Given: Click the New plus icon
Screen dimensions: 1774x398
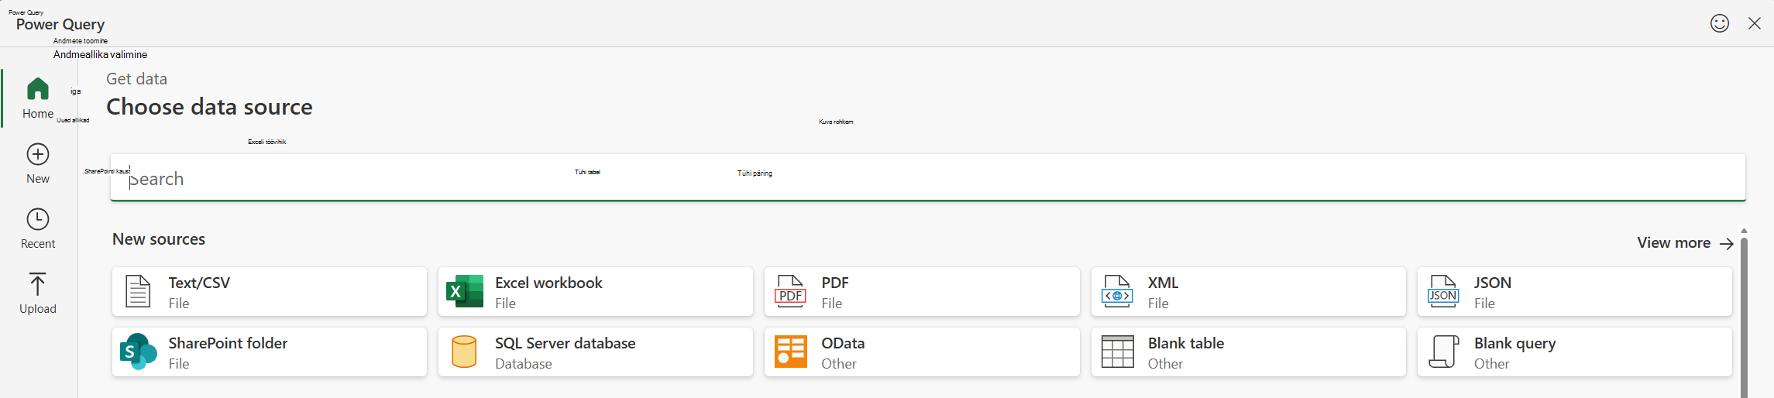Looking at the screenshot, I should coord(38,154).
